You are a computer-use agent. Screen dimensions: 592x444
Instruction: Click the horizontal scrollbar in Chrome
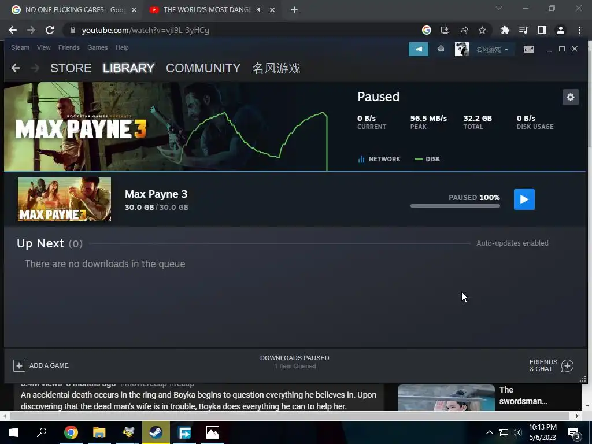289,416
